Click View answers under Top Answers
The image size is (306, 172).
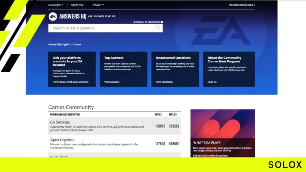click(112, 82)
